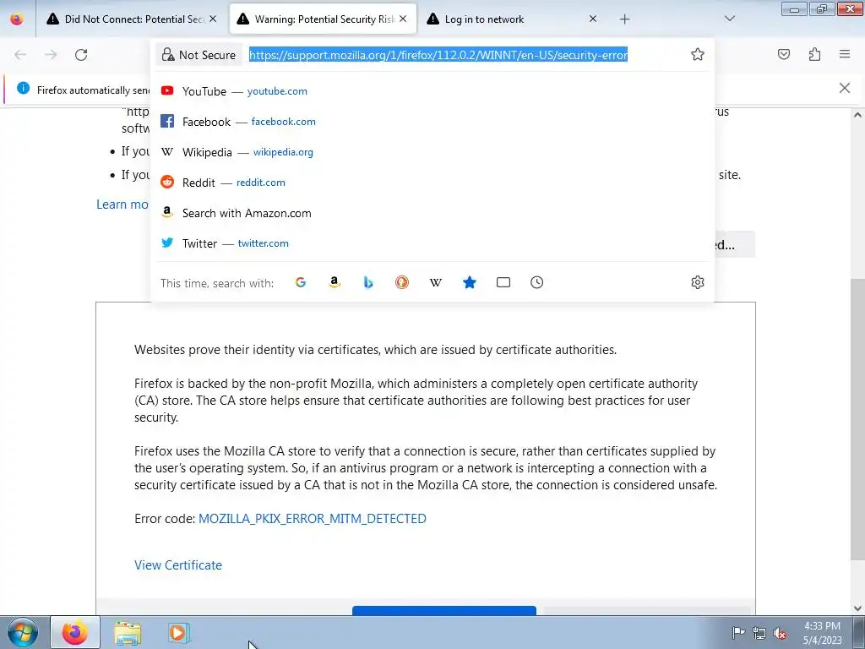
Task: Open search settings gear in dropdown
Action: point(697,282)
